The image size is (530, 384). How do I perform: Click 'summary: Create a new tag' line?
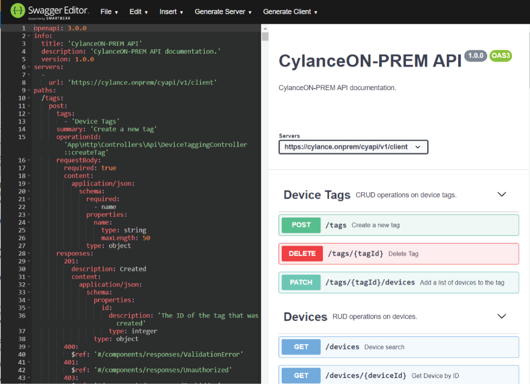tap(107, 129)
